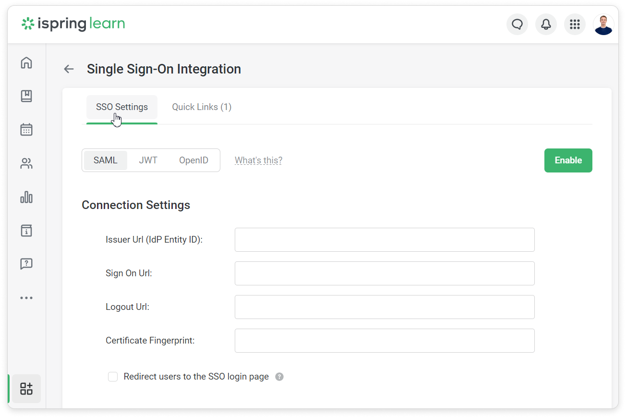Check Redirect users to the SSO login page
This screenshot has height=418, width=626.
coord(112,377)
